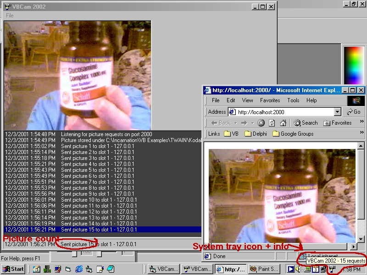Select the log row starting 'Picture stored under C:\Incarnation'
The width and height of the screenshot is (367, 275).
103,140
